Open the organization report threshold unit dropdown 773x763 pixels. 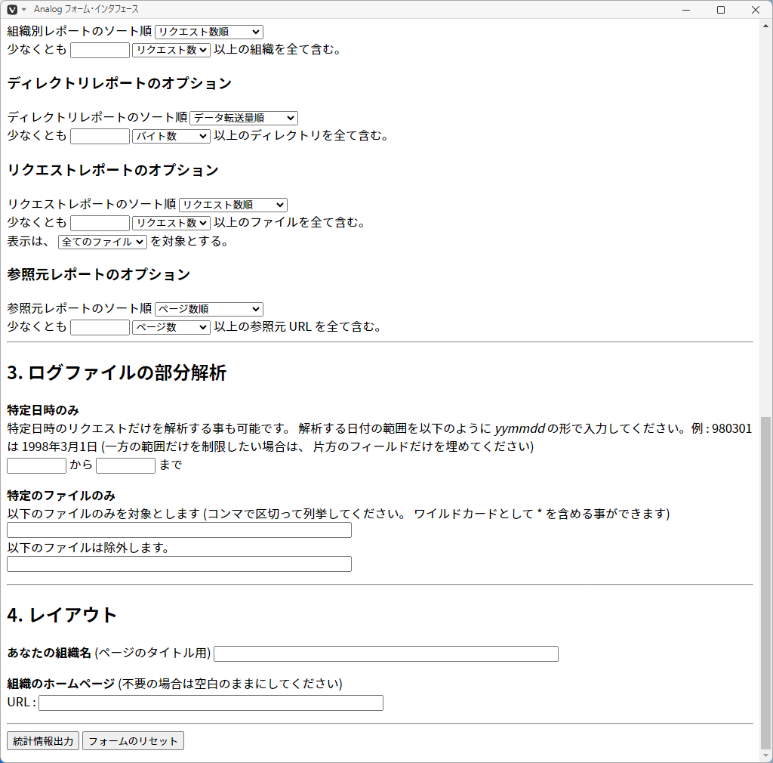click(171, 50)
